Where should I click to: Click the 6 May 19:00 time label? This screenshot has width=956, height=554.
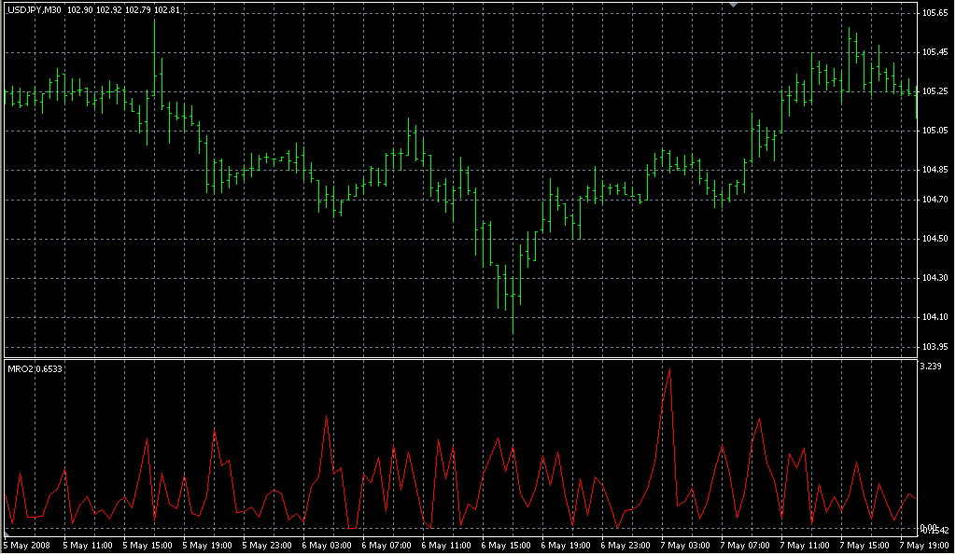click(566, 546)
